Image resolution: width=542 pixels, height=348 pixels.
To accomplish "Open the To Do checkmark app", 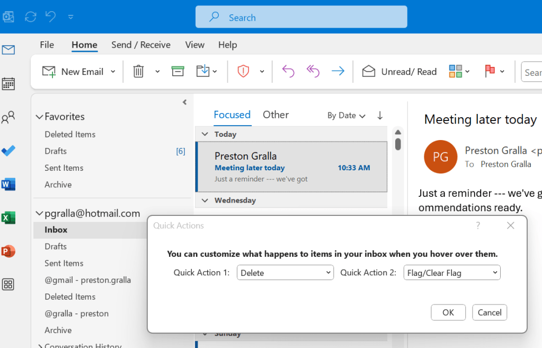I will pyautogui.click(x=8, y=151).
